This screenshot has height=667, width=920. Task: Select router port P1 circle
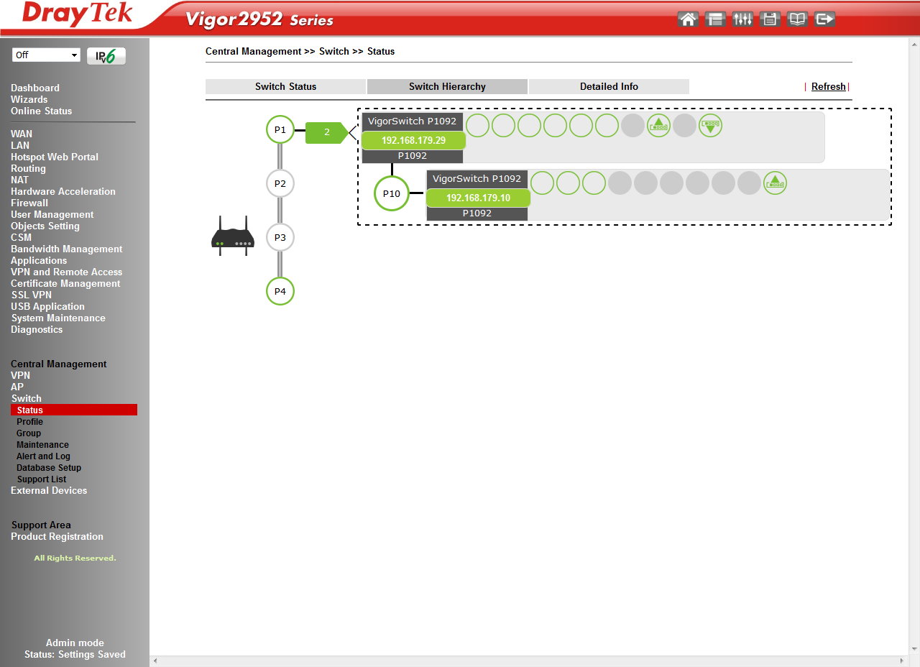[280, 130]
